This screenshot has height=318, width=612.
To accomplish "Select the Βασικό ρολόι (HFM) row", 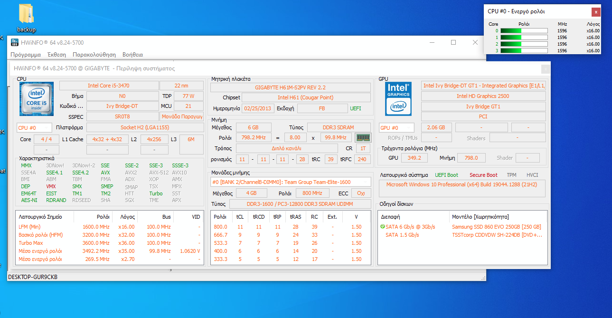I will pos(110,235).
